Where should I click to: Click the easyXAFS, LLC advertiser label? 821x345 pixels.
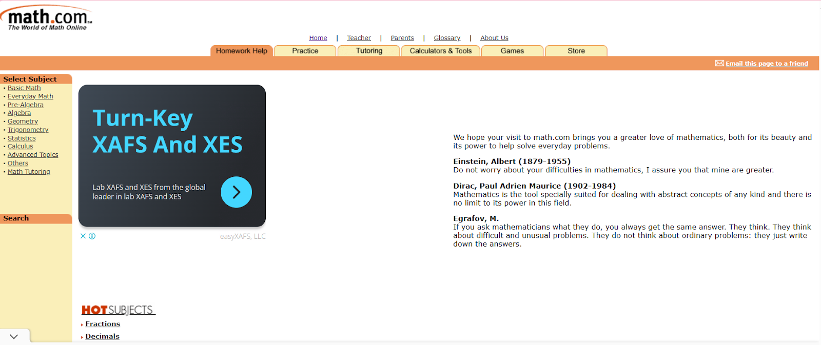[243, 236]
